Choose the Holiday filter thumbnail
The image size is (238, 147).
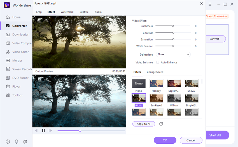[x=156, y=83]
